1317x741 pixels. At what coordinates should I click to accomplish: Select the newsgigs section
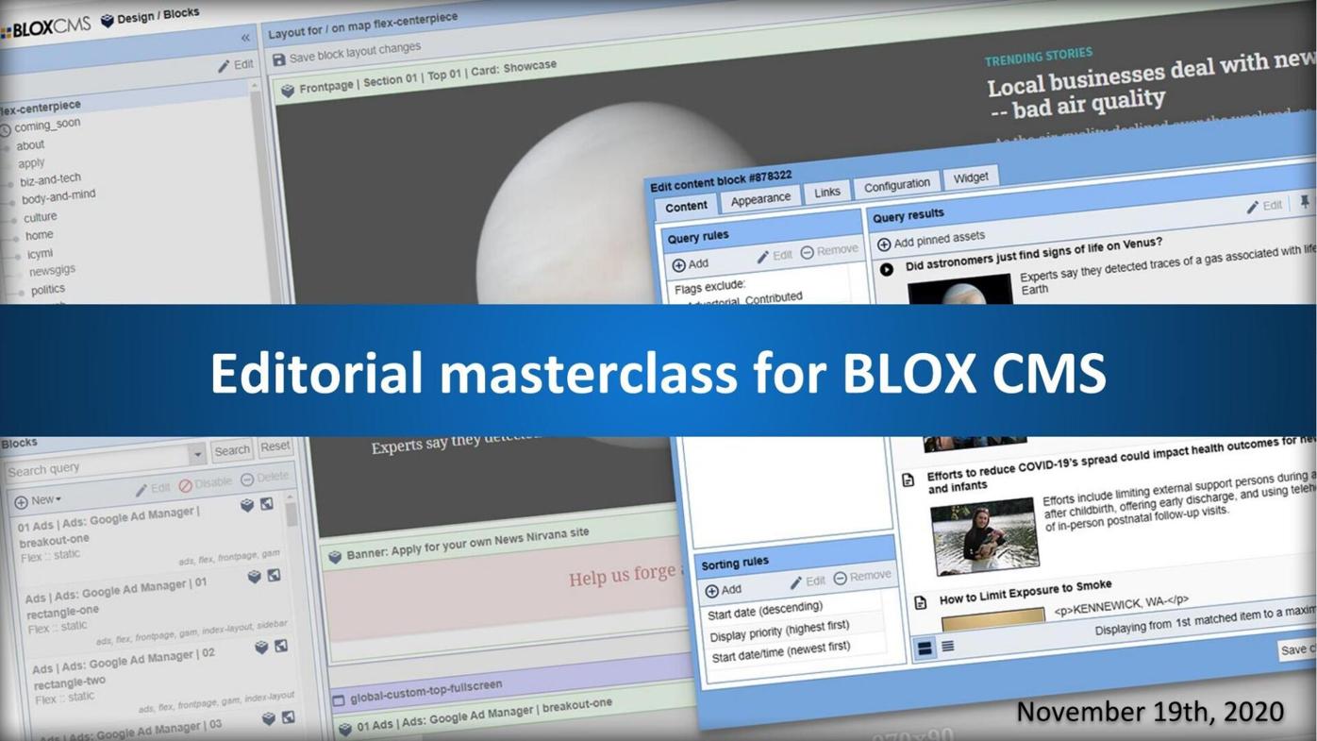[52, 271]
